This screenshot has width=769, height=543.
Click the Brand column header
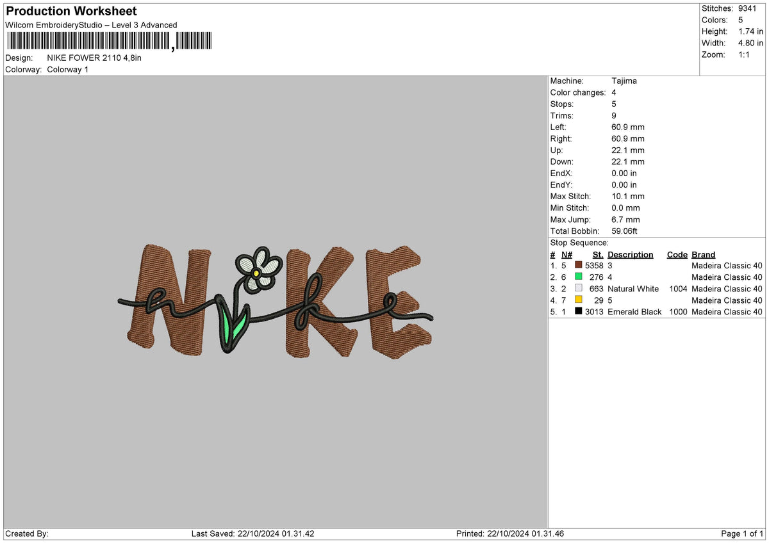click(704, 254)
